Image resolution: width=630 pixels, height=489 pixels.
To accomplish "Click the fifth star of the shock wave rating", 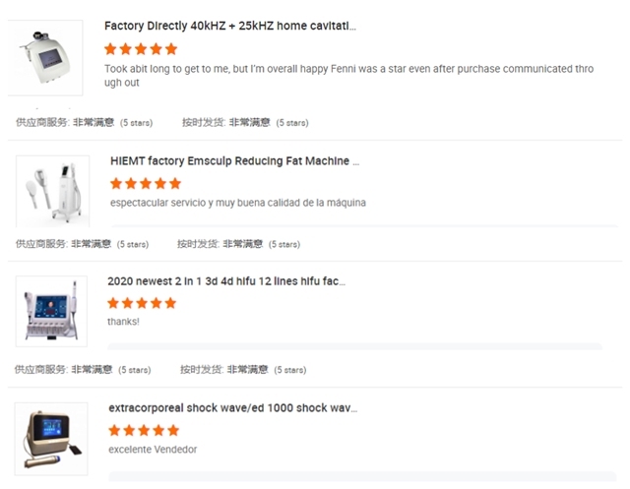I will click(x=173, y=430).
